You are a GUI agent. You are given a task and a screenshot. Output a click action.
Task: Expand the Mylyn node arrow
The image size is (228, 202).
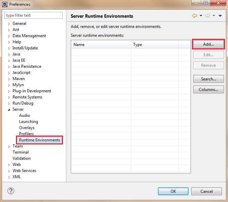(x=9, y=85)
